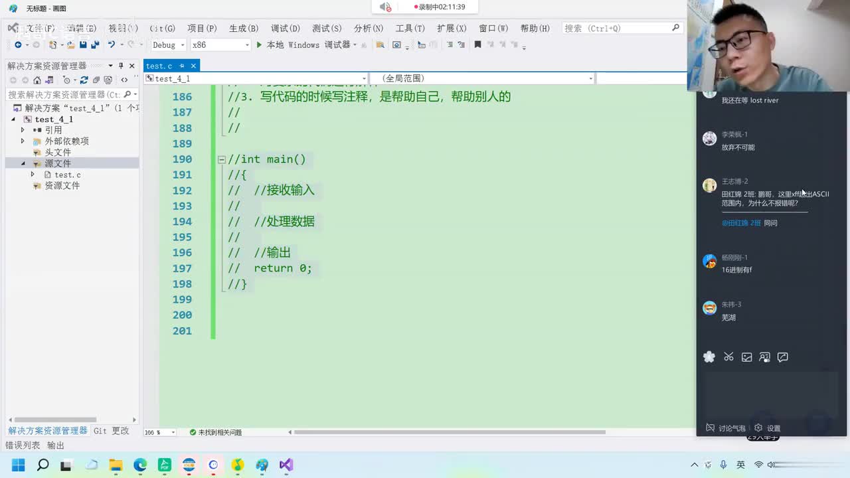
Task: Click the sync refresh icon in Solution Explorer
Action: pyautogui.click(x=84, y=80)
